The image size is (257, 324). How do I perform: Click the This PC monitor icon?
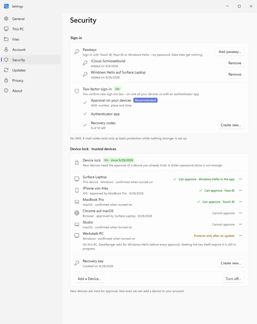click(x=6, y=29)
